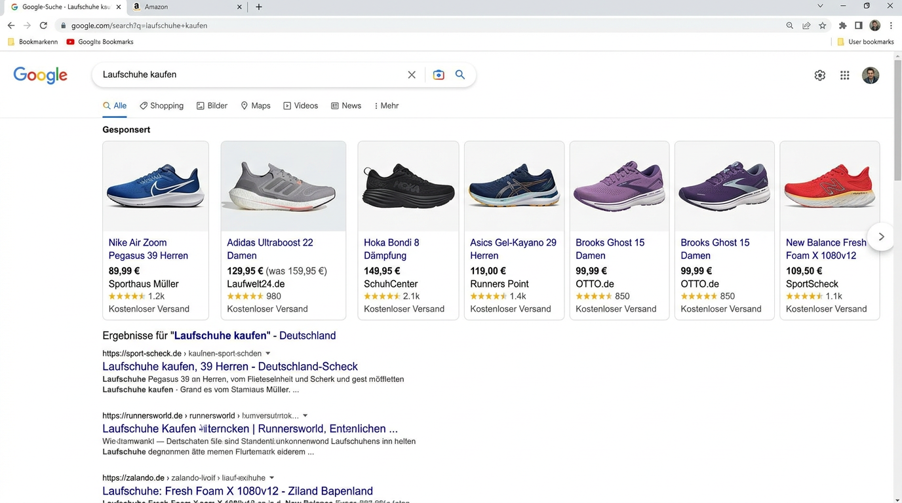This screenshot has height=503, width=902.
Task: Open Google Lens camera search
Action: click(x=439, y=75)
